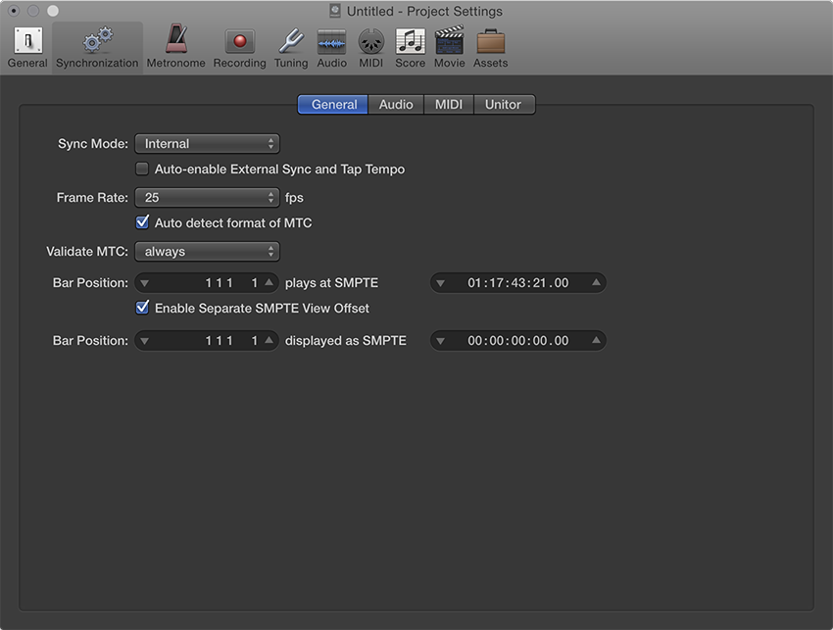The height and width of the screenshot is (630, 833).
Task: Enable Auto-enable External Sync and Tap Tempo
Action: point(142,169)
